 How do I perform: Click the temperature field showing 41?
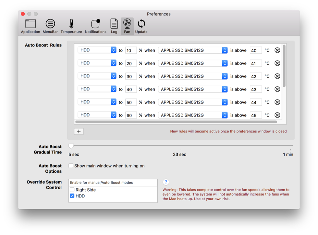coord(256,63)
